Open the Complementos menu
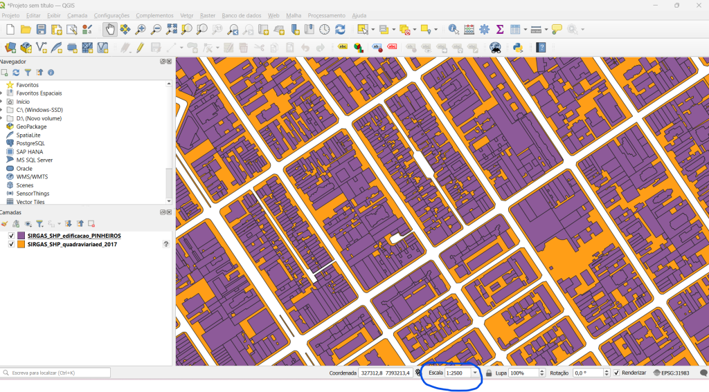This screenshot has width=709, height=392. [x=154, y=15]
